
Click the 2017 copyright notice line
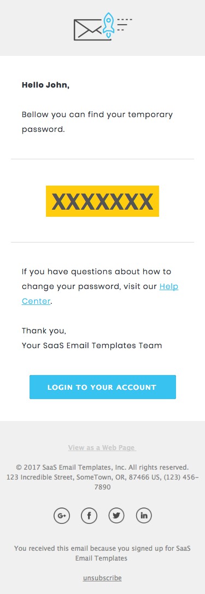coord(103,467)
